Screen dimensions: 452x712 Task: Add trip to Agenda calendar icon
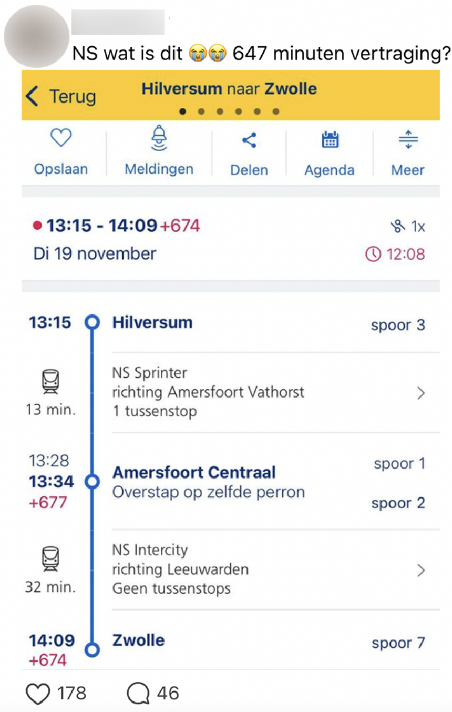[330, 140]
